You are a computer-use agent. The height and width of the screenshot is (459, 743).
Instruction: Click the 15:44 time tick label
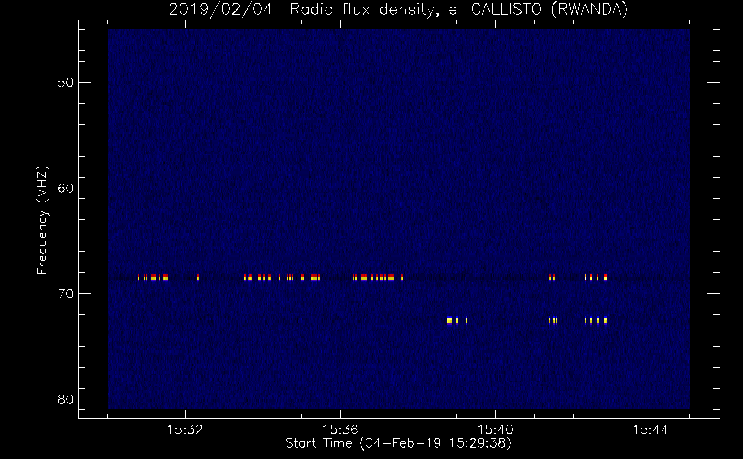(651, 430)
